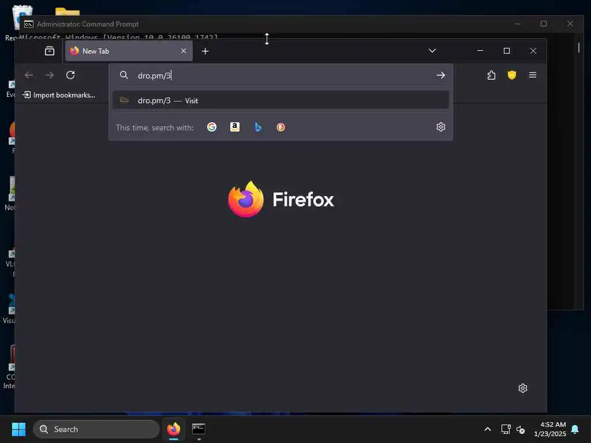Open new tab personalize gear icon
This screenshot has height=443, width=591.
click(x=522, y=388)
